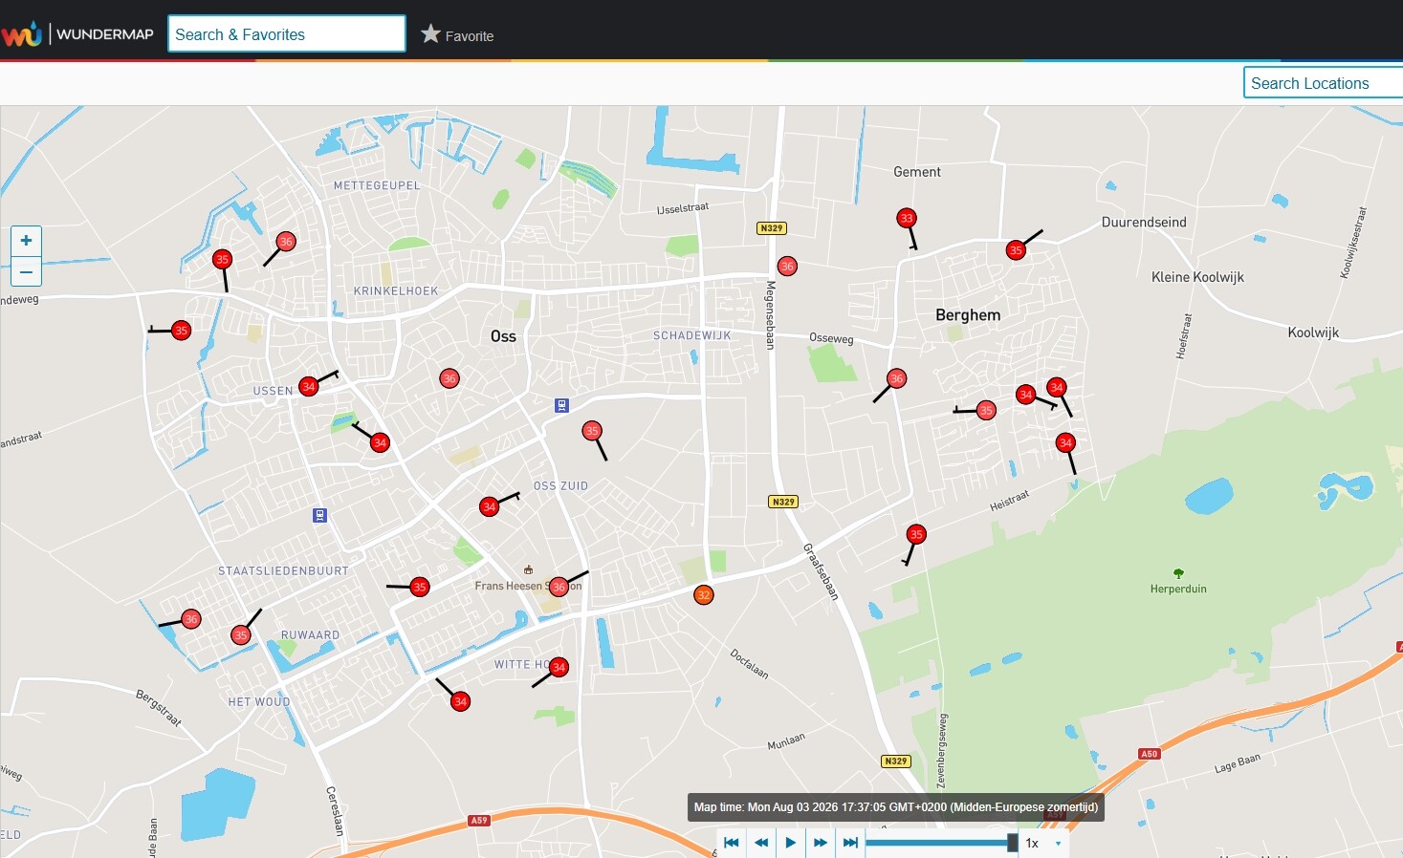Click the Weather Underground logo
The image size is (1403, 858).
[22, 34]
